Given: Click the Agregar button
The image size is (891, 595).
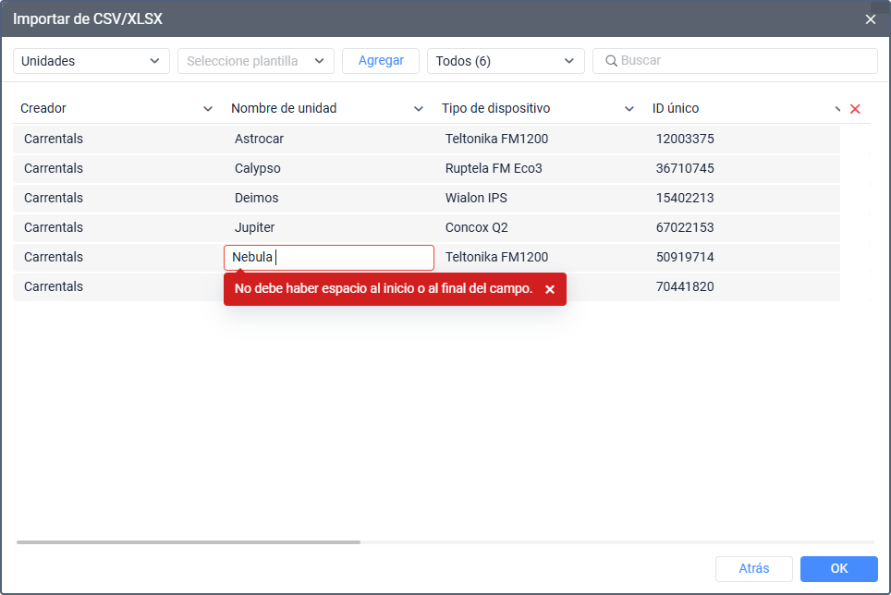Looking at the screenshot, I should (381, 61).
